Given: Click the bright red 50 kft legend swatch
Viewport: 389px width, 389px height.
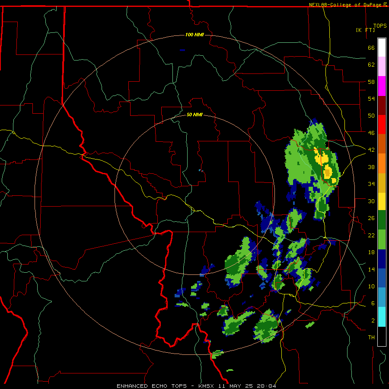Looking at the screenshot, I should 382,124.
